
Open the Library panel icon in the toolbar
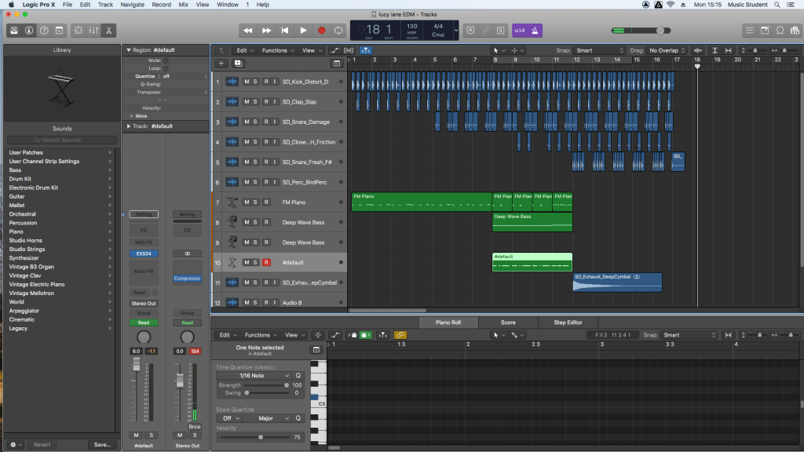coord(13,31)
